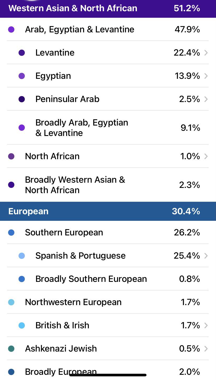The image size is (216, 380).
Task: Expand the Levantine ancestry details
Action: (206, 53)
